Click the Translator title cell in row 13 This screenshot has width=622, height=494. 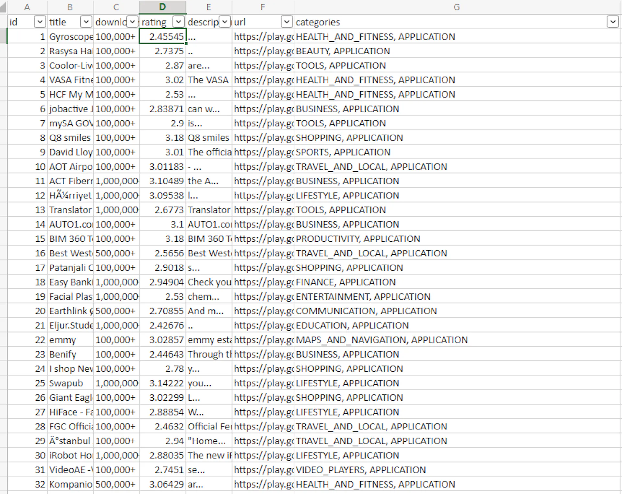pos(70,210)
